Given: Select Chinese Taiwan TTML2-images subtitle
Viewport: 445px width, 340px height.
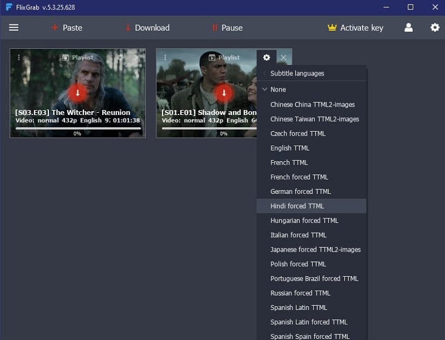Looking at the screenshot, I should point(311,119).
